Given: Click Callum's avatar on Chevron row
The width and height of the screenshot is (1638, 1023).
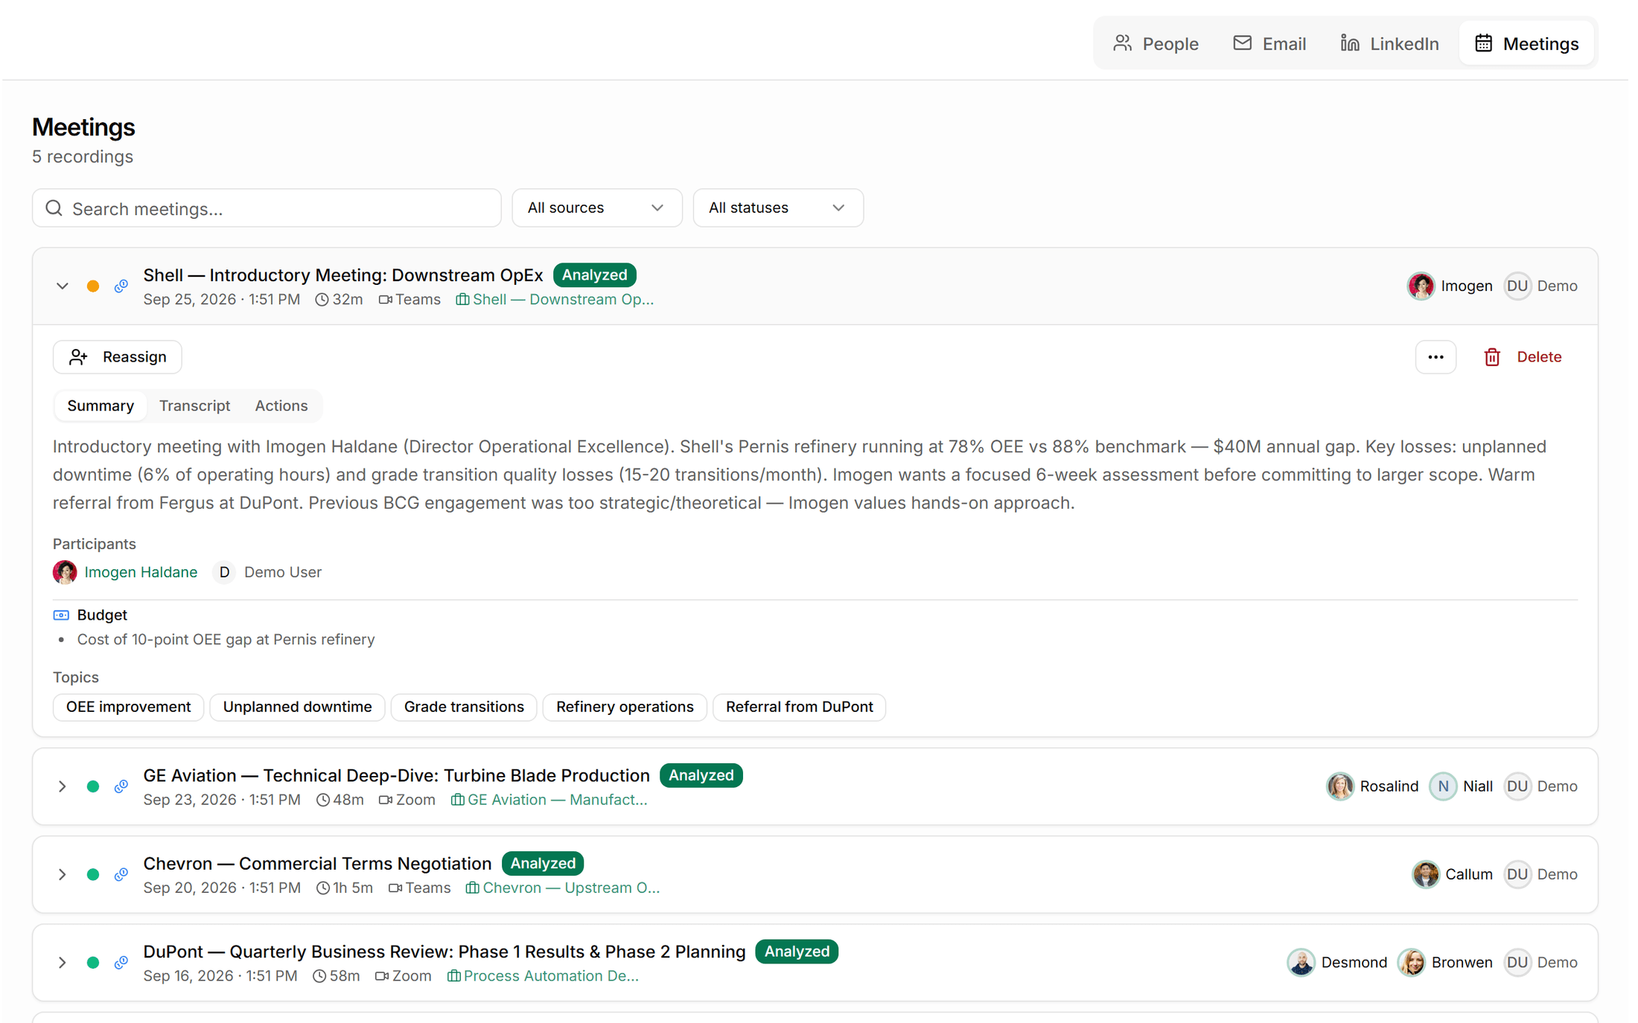Looking at the screenshot, I should [1426, 874].
